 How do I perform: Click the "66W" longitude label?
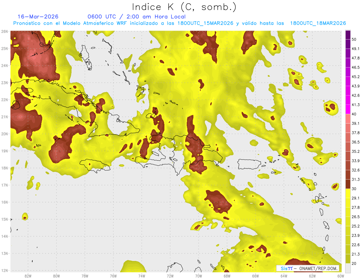256,276
